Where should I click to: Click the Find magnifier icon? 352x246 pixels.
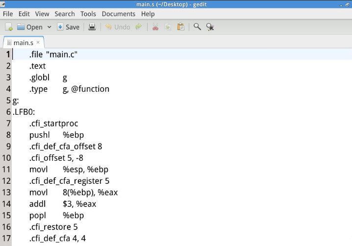click(x=197, y=27)
